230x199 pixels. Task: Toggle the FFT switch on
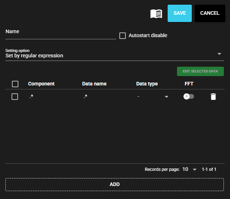pyautogui.click(x=189, y=96)
